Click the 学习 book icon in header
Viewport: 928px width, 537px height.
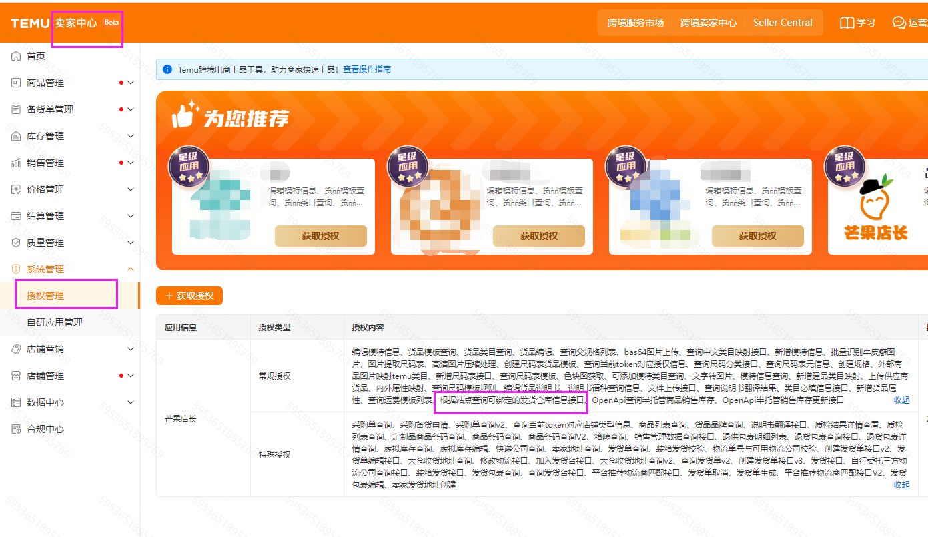pos(847,23)
